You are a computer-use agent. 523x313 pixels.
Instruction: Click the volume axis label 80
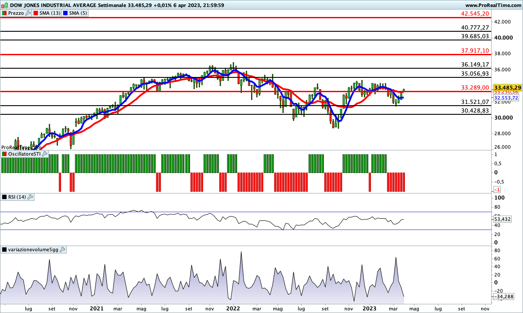pos(498,250)
